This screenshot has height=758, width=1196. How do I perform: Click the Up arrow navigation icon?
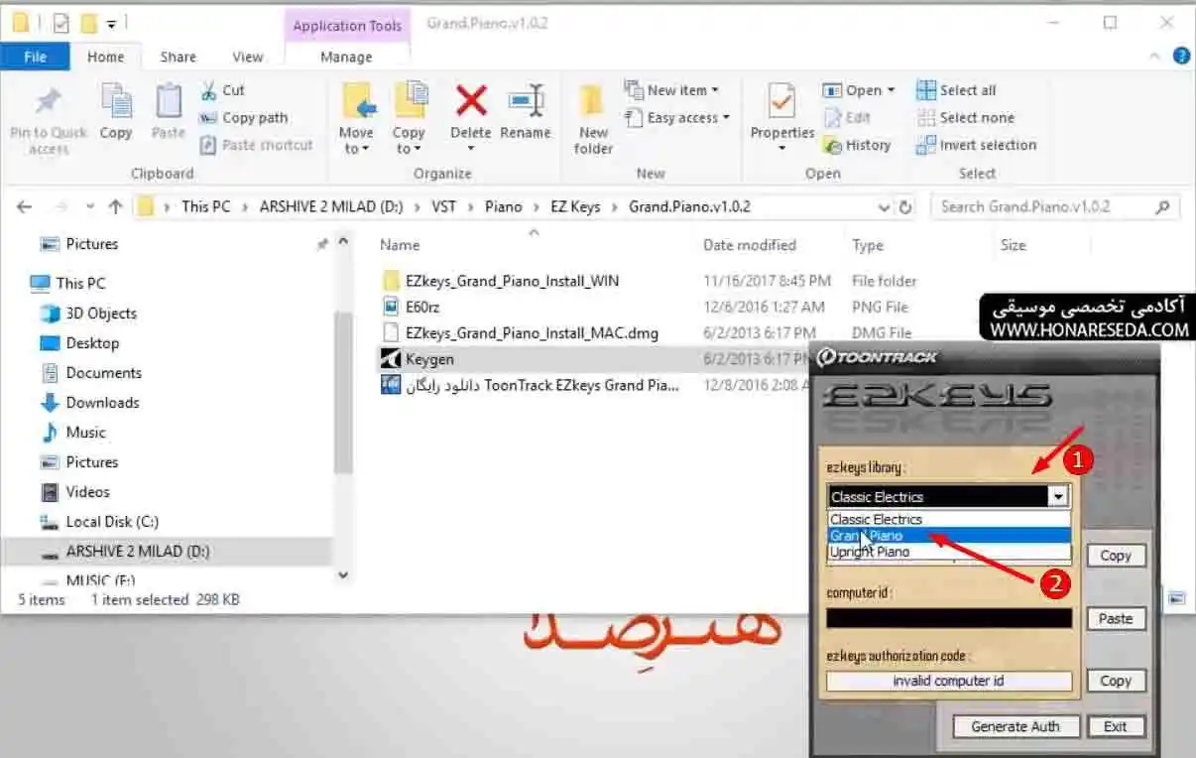(115, 206)
